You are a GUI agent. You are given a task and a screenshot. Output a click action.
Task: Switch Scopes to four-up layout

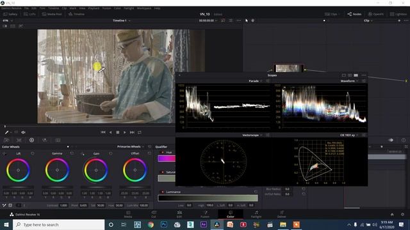click(356, 75)
